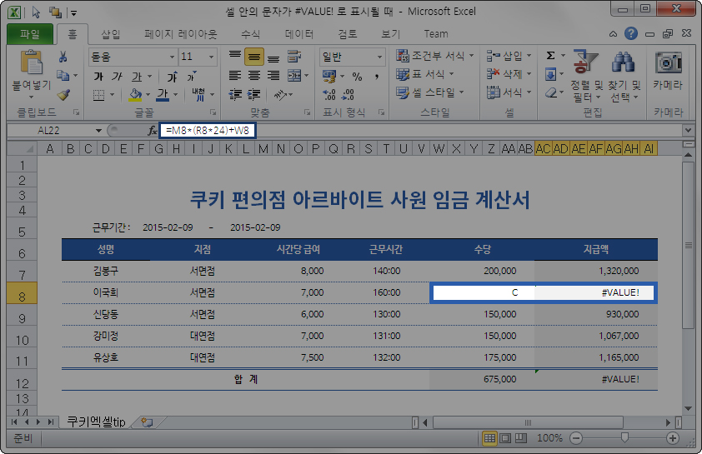Decrease decimal places icon
The width and height of the screenshot is (702, 454).
(x=348, y=94)
